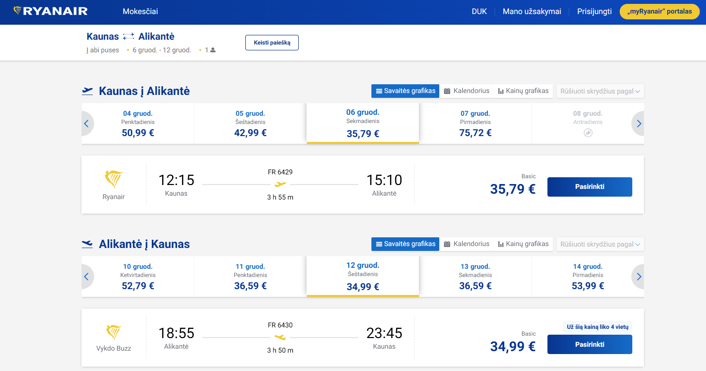Image resolution: width=706 pixels, height=371 pixels.
Task: Click Ryanair harp logo on flight FR 6429
Action: 114,179
